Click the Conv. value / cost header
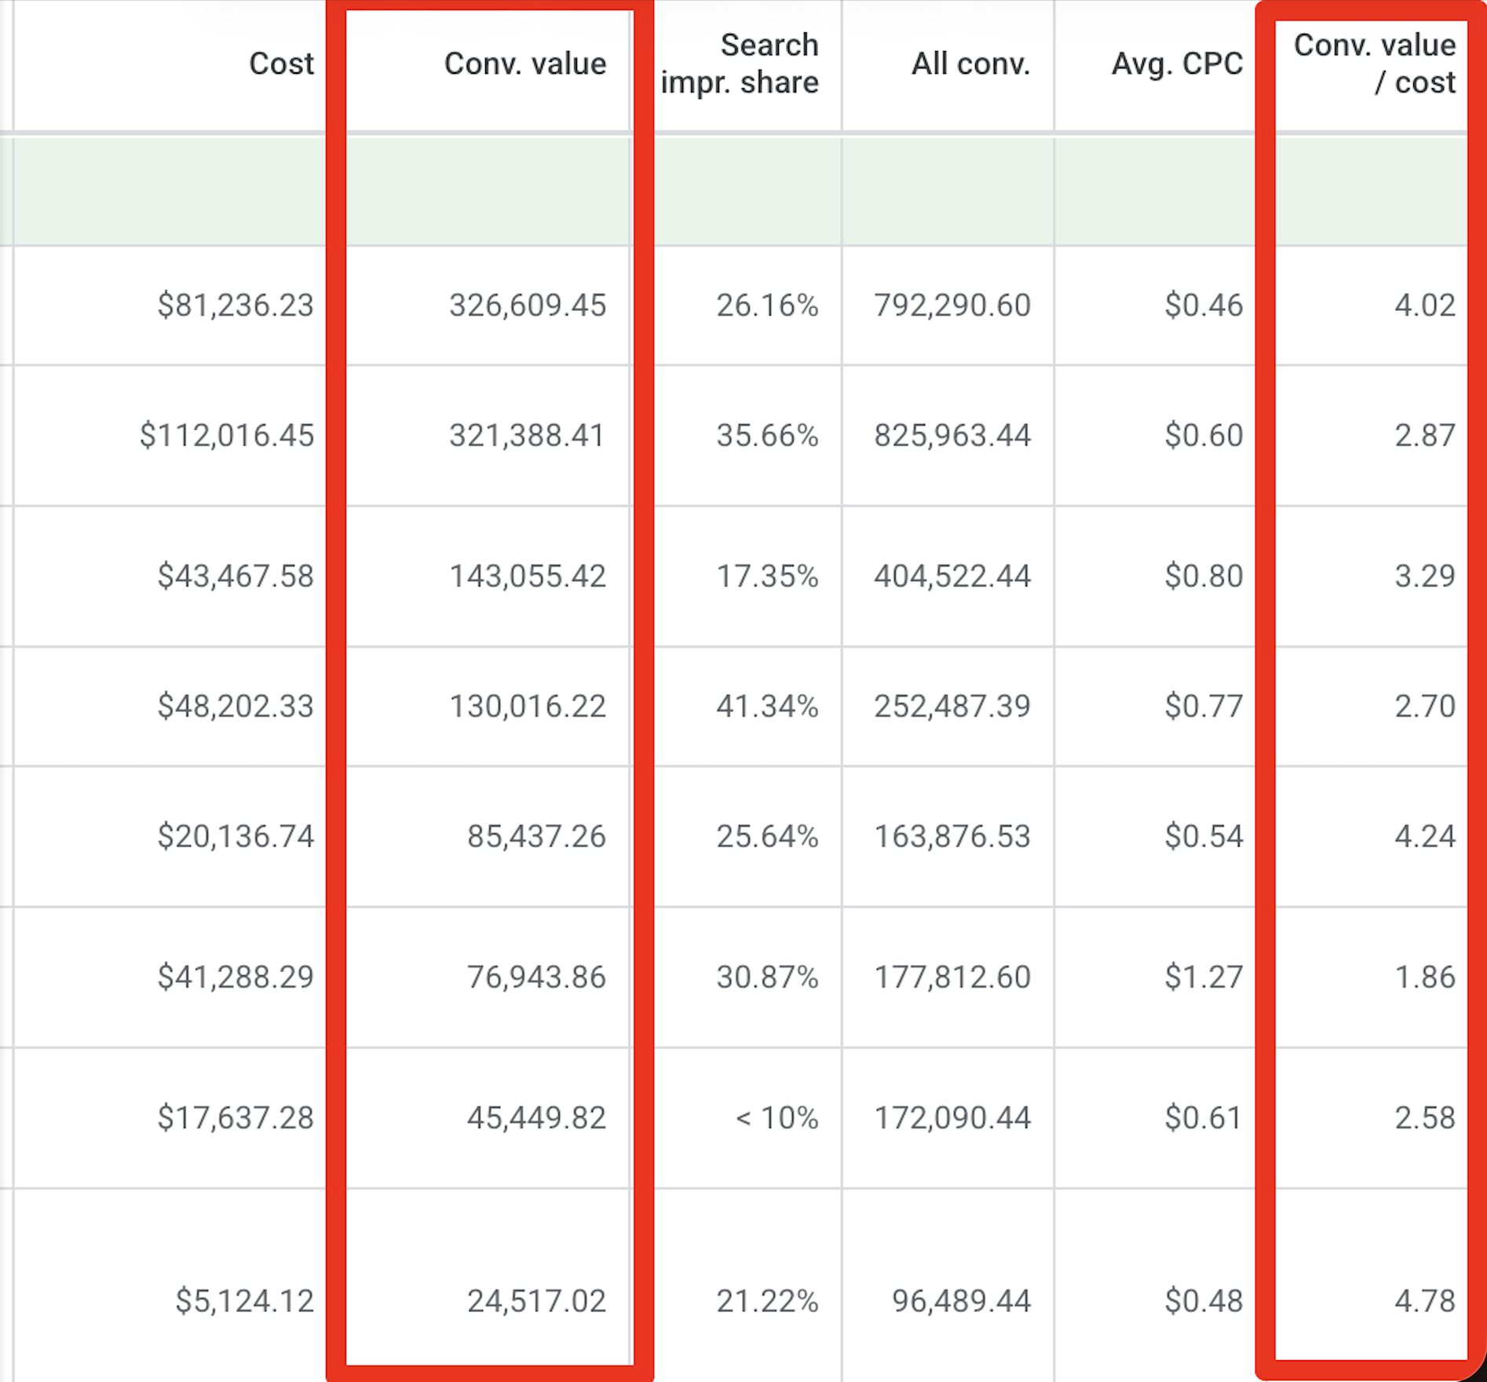 pyautogui.click(x=1374, y=64)
